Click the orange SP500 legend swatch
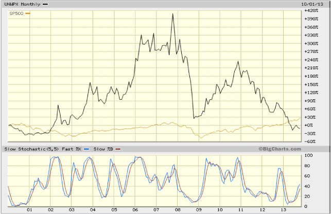The width and height of the screenshot is (331, 214). click(x=28, y=13)
